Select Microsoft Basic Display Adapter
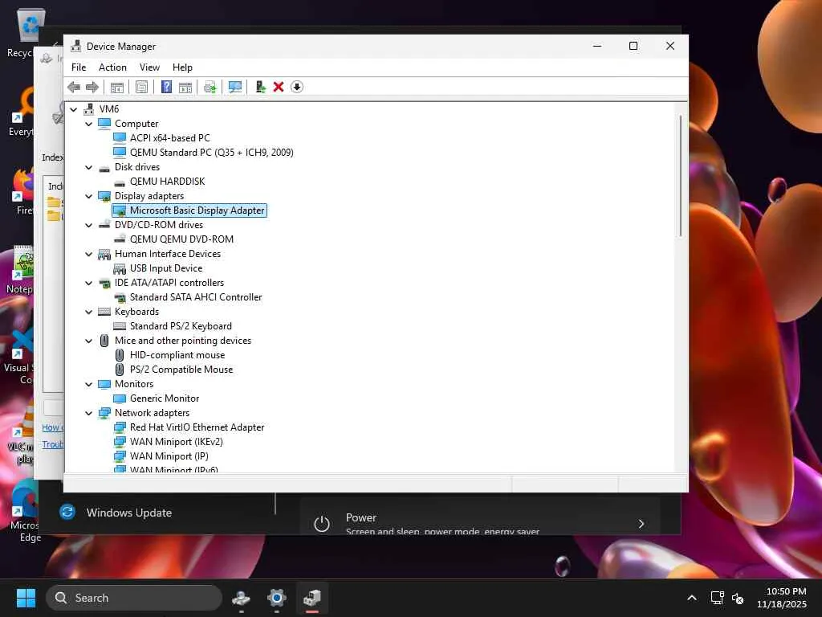 (197, 210)
